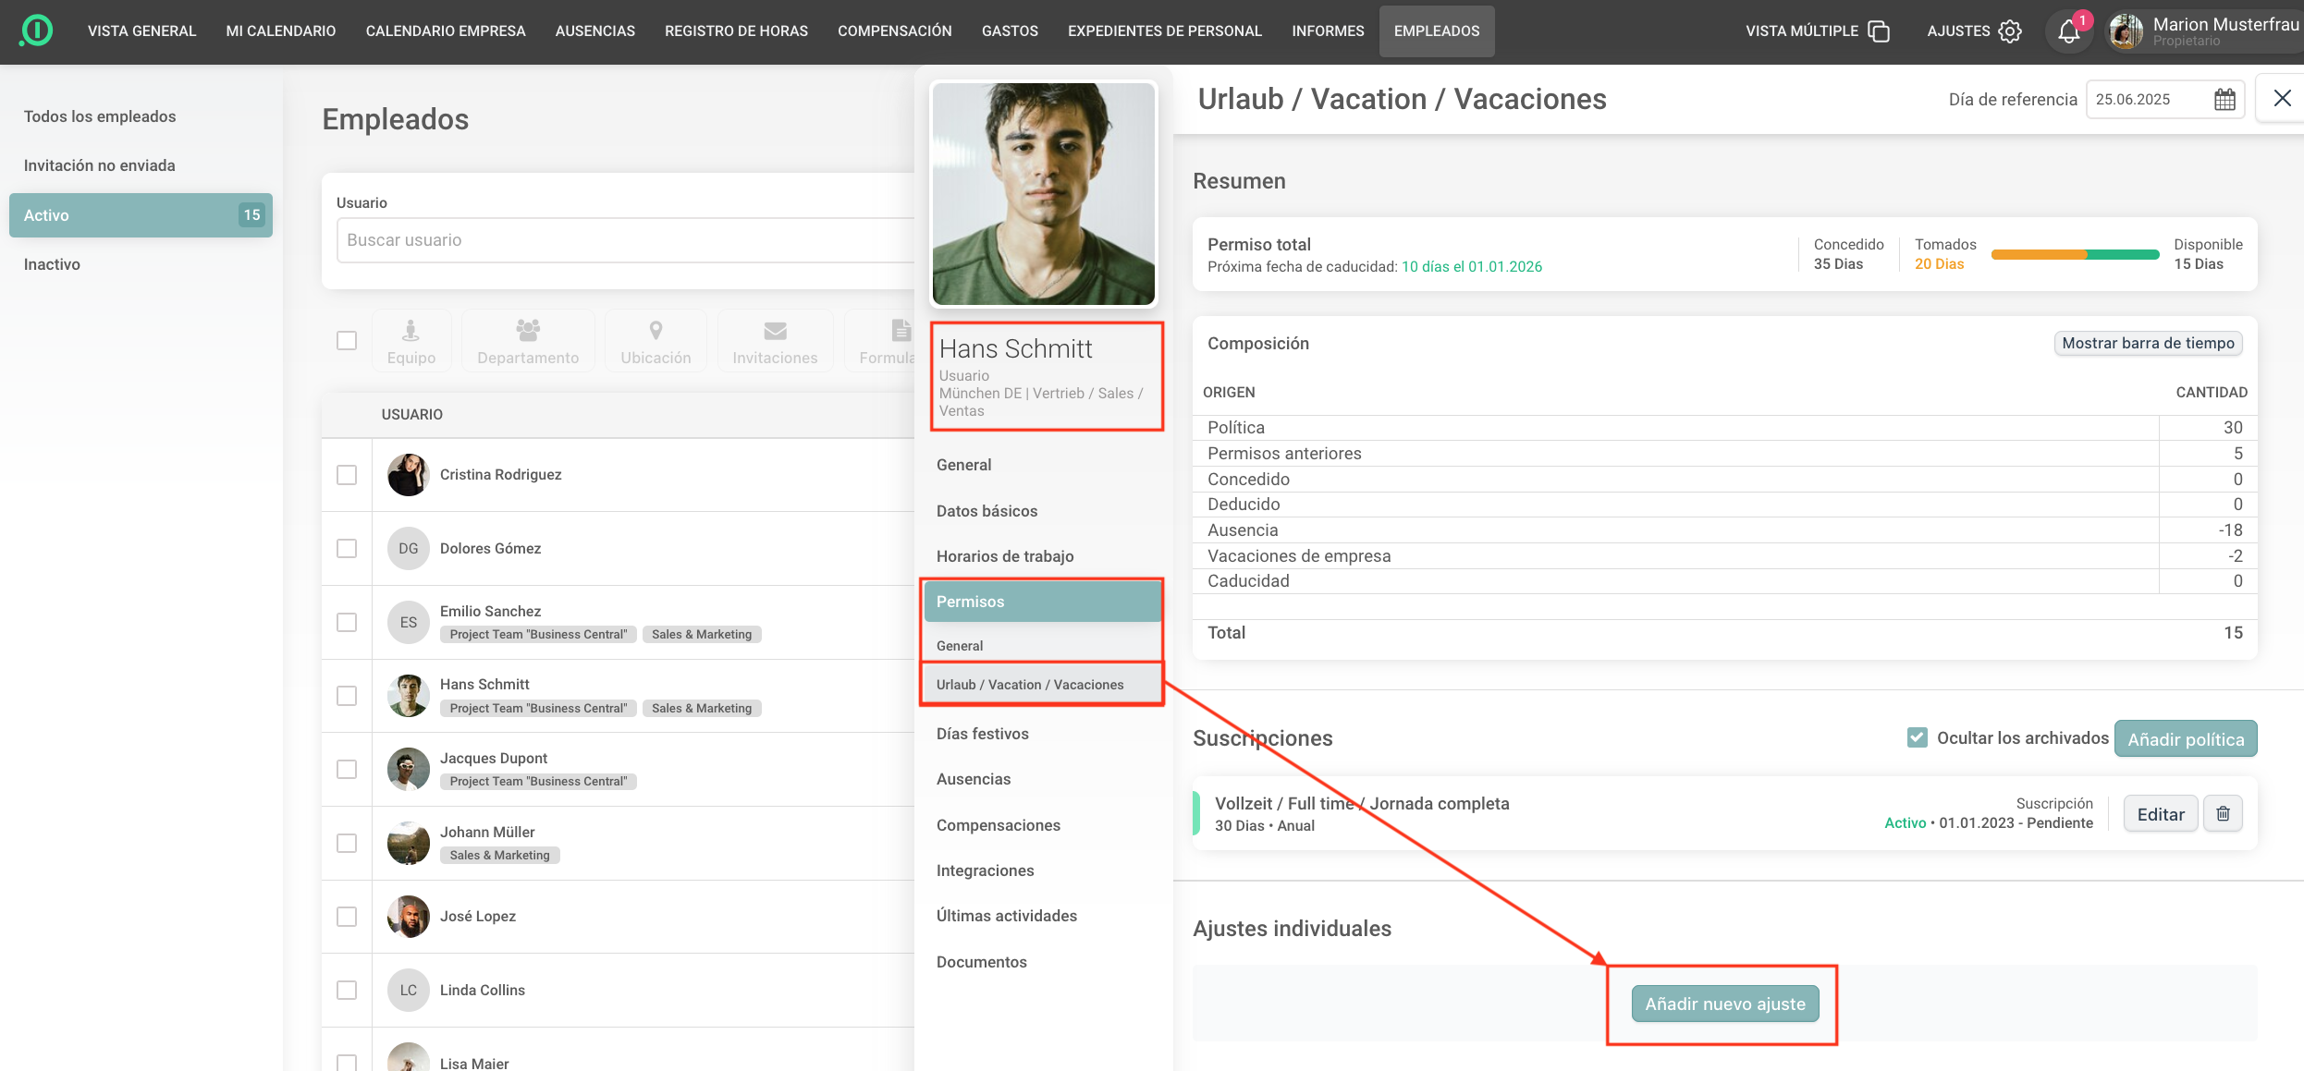Image resolution: width=2304 pixels, height=1071 pixels.
Task: Open Urlaub / Vacation / Vacaciones submenu item
Action: pyautogui.click(x=1042, y=685)
